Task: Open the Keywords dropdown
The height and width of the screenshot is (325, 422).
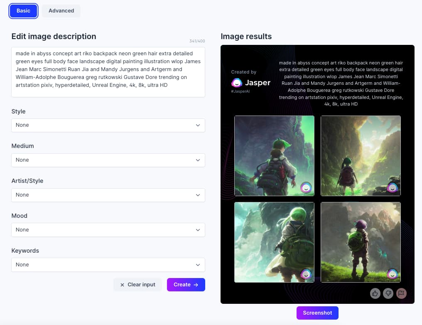Action: [x=108, y=265]
